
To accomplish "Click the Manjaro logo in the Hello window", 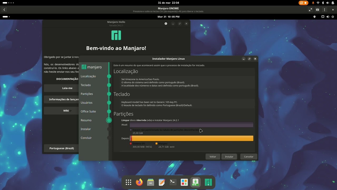I will 116,35.
